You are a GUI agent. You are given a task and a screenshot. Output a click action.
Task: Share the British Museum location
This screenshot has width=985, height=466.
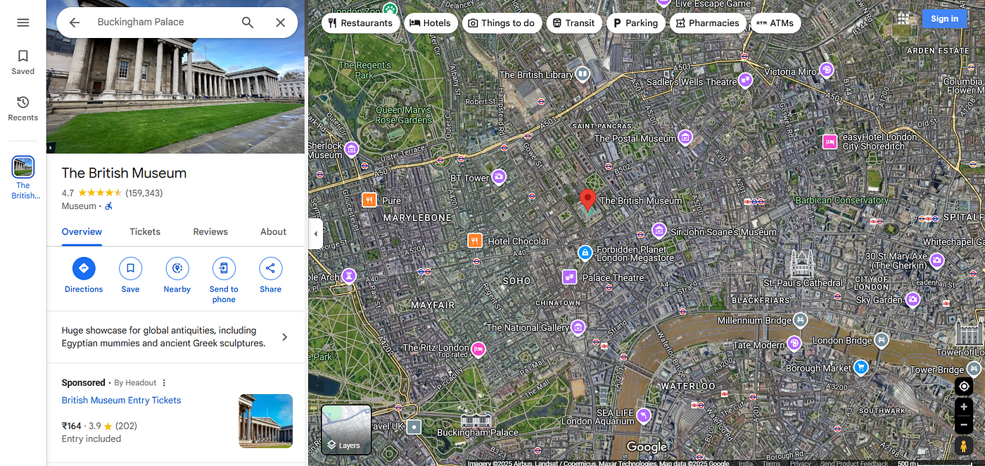pos(270,275)
